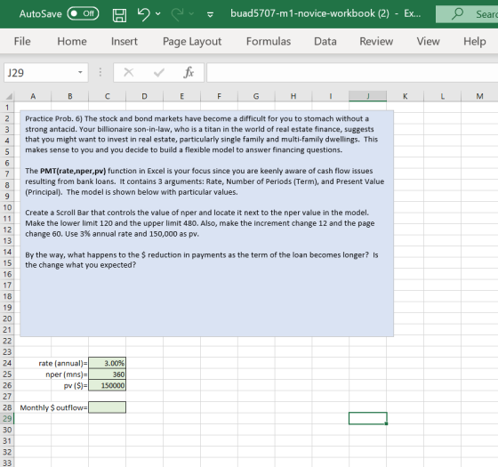Toggle the AutoSave switch

tap(83, 13)
